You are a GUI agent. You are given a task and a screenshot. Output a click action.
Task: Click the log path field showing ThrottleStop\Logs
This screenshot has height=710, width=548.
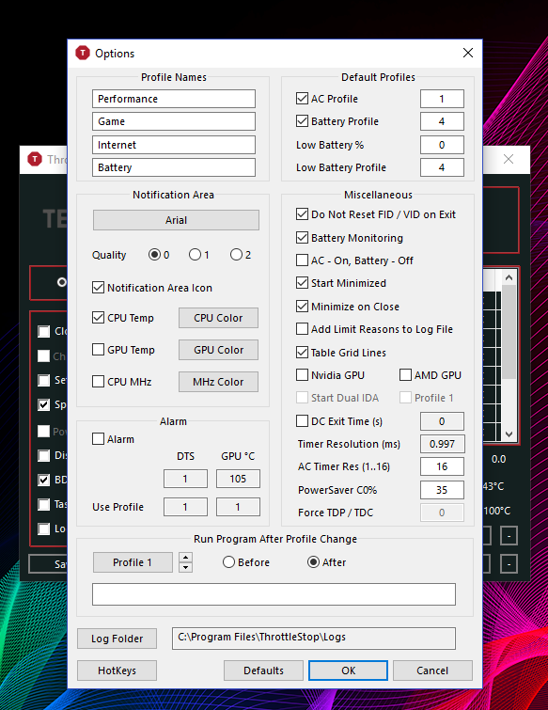[x=314, y=639]
